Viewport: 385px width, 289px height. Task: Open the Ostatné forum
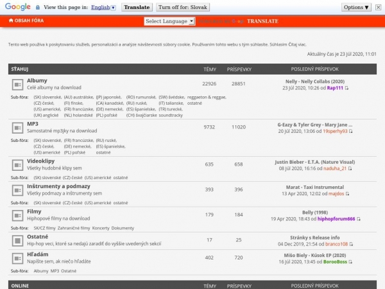click(x=38, y=236)
